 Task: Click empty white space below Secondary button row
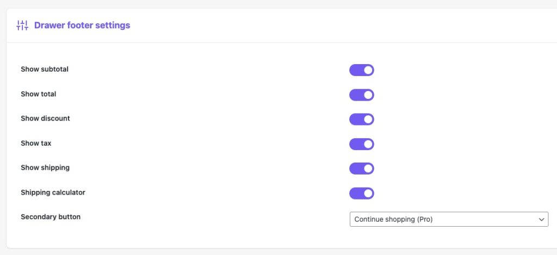coord(277,237)
